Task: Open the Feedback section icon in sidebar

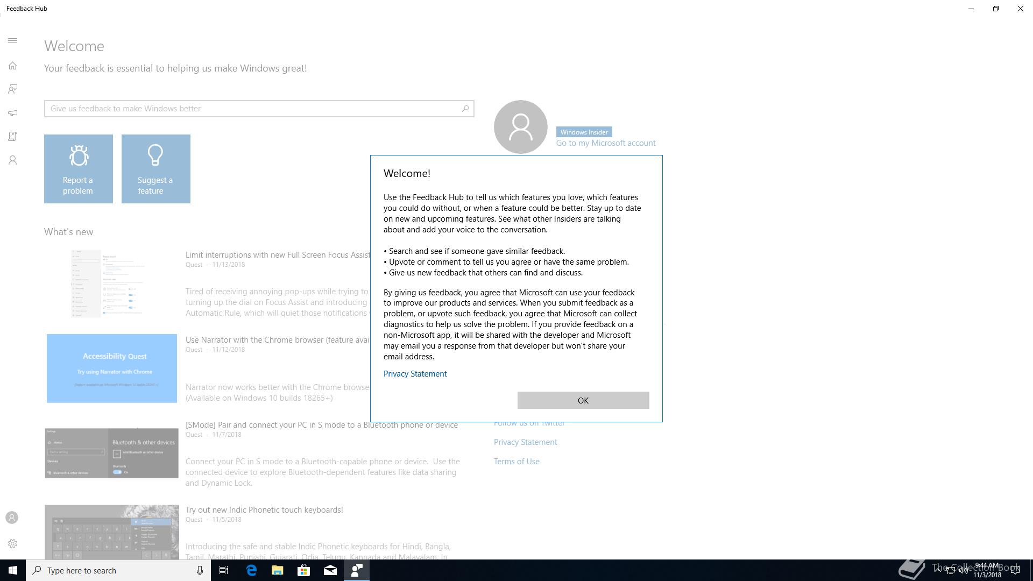Action: 13,89
